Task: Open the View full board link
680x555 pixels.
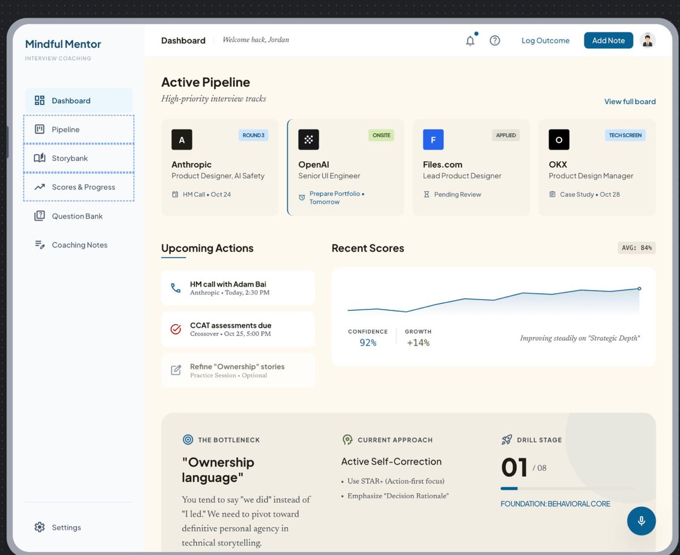Action: 630,101
